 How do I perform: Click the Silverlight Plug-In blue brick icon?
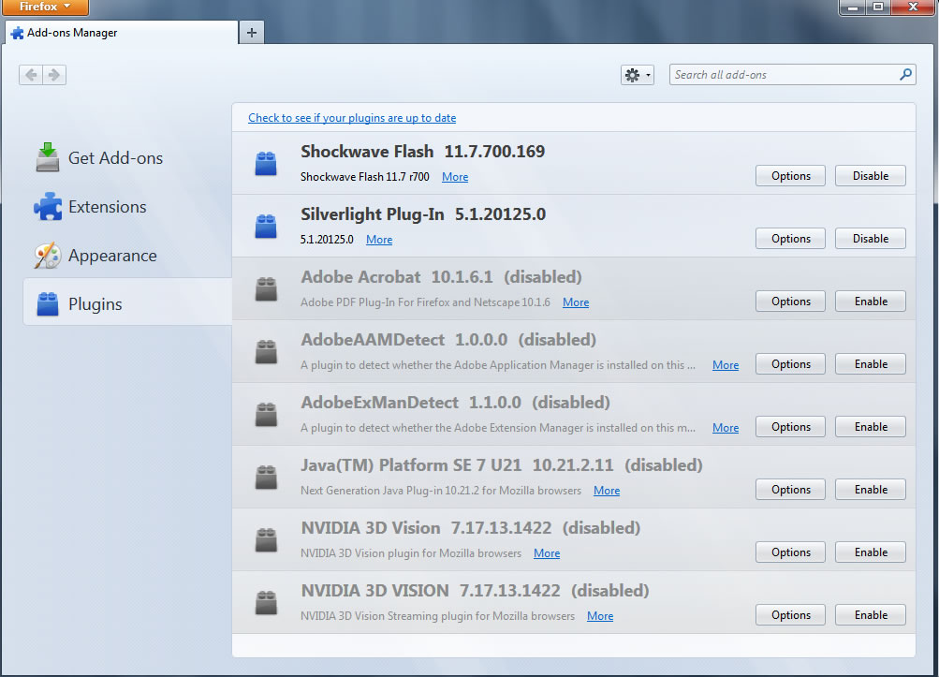(x=266, y=227)
